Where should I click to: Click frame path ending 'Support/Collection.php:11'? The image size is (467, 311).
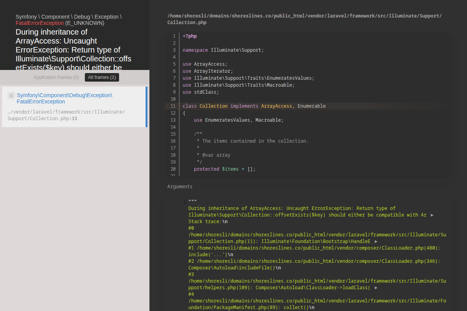coord(66,115)
